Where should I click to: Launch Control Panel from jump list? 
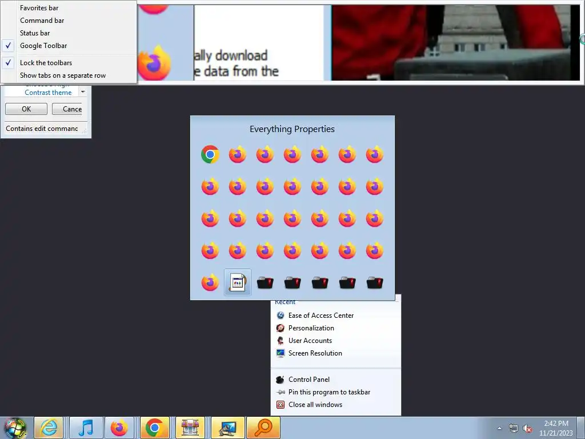pyautogui.click(x=336, y=380)
